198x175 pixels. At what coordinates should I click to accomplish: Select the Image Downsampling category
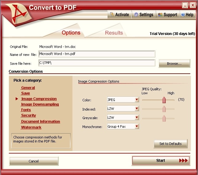[40, 104]
